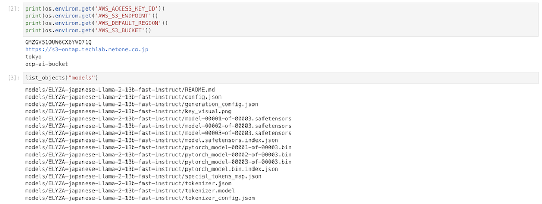542x204 pixels.
Task: Click the model-00001-of-00003.safetensors line
Action: tap(158, 119)
